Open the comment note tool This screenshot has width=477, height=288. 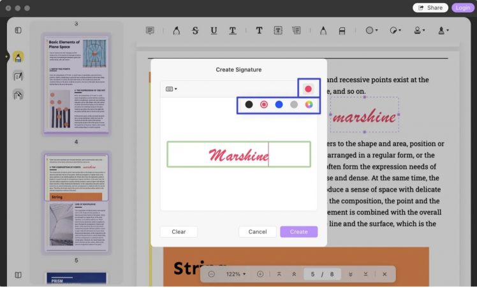point(150,30)
